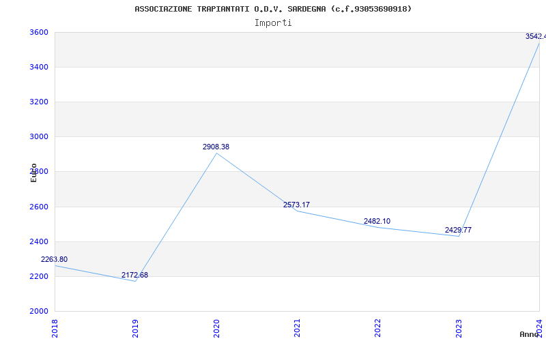Click the 2400 y-axis tick label

pyautogui.click(x=39, y=241)
